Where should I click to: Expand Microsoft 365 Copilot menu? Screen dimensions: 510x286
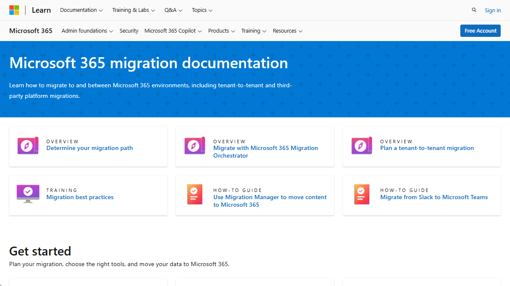[x=173, y=31]
